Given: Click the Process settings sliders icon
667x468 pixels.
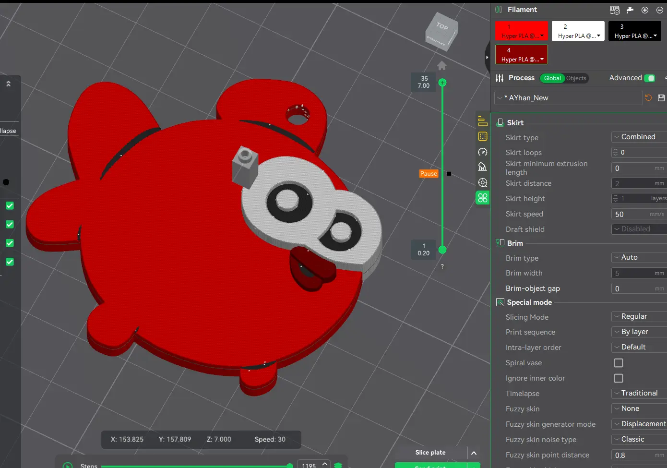Looking at the screenshot, I should [500, 78].
